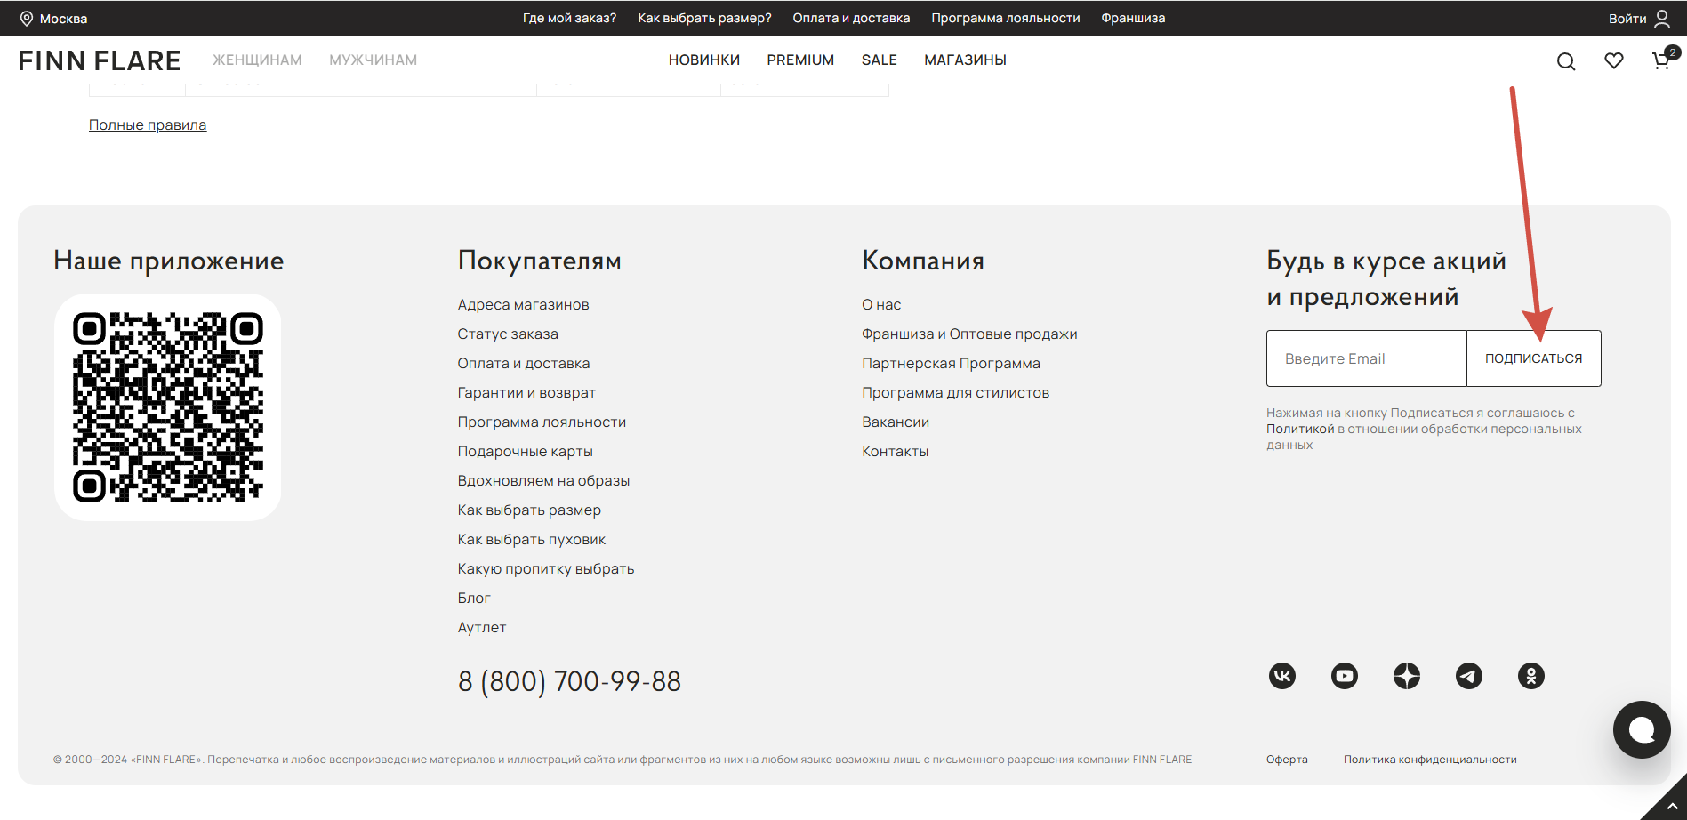
Task: Open Аутлет footer link
Action: [x=482, y=627]
